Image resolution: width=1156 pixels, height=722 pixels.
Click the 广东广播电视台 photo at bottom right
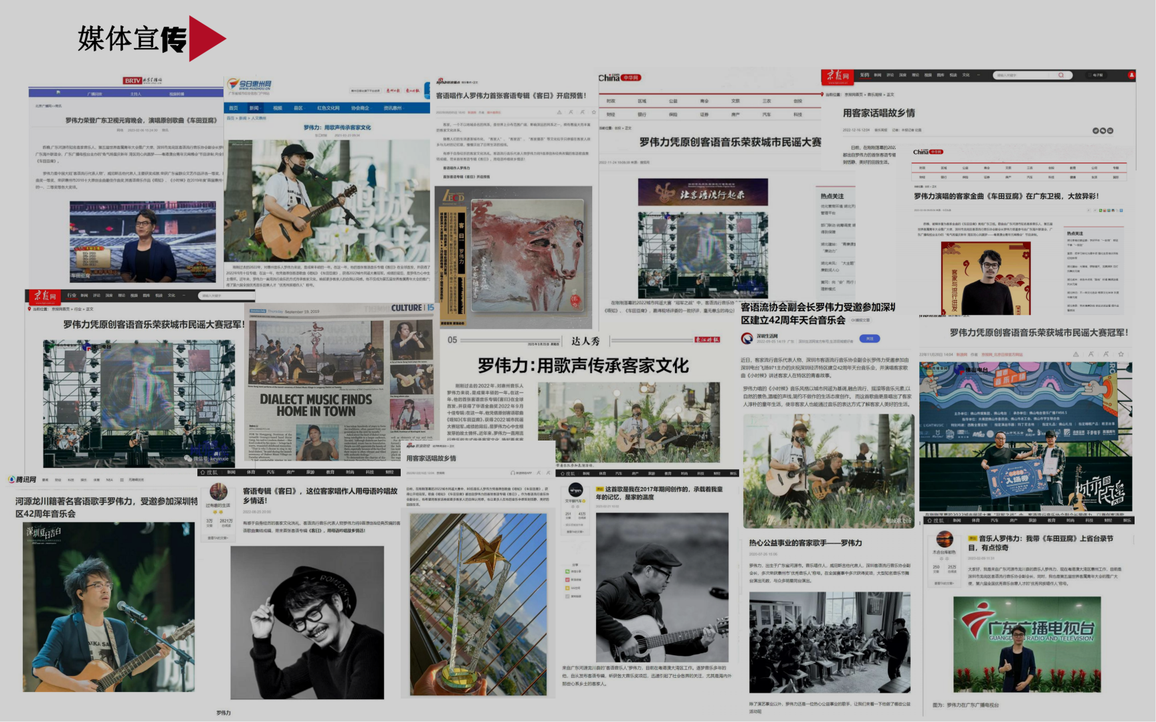click(1026, 644)
